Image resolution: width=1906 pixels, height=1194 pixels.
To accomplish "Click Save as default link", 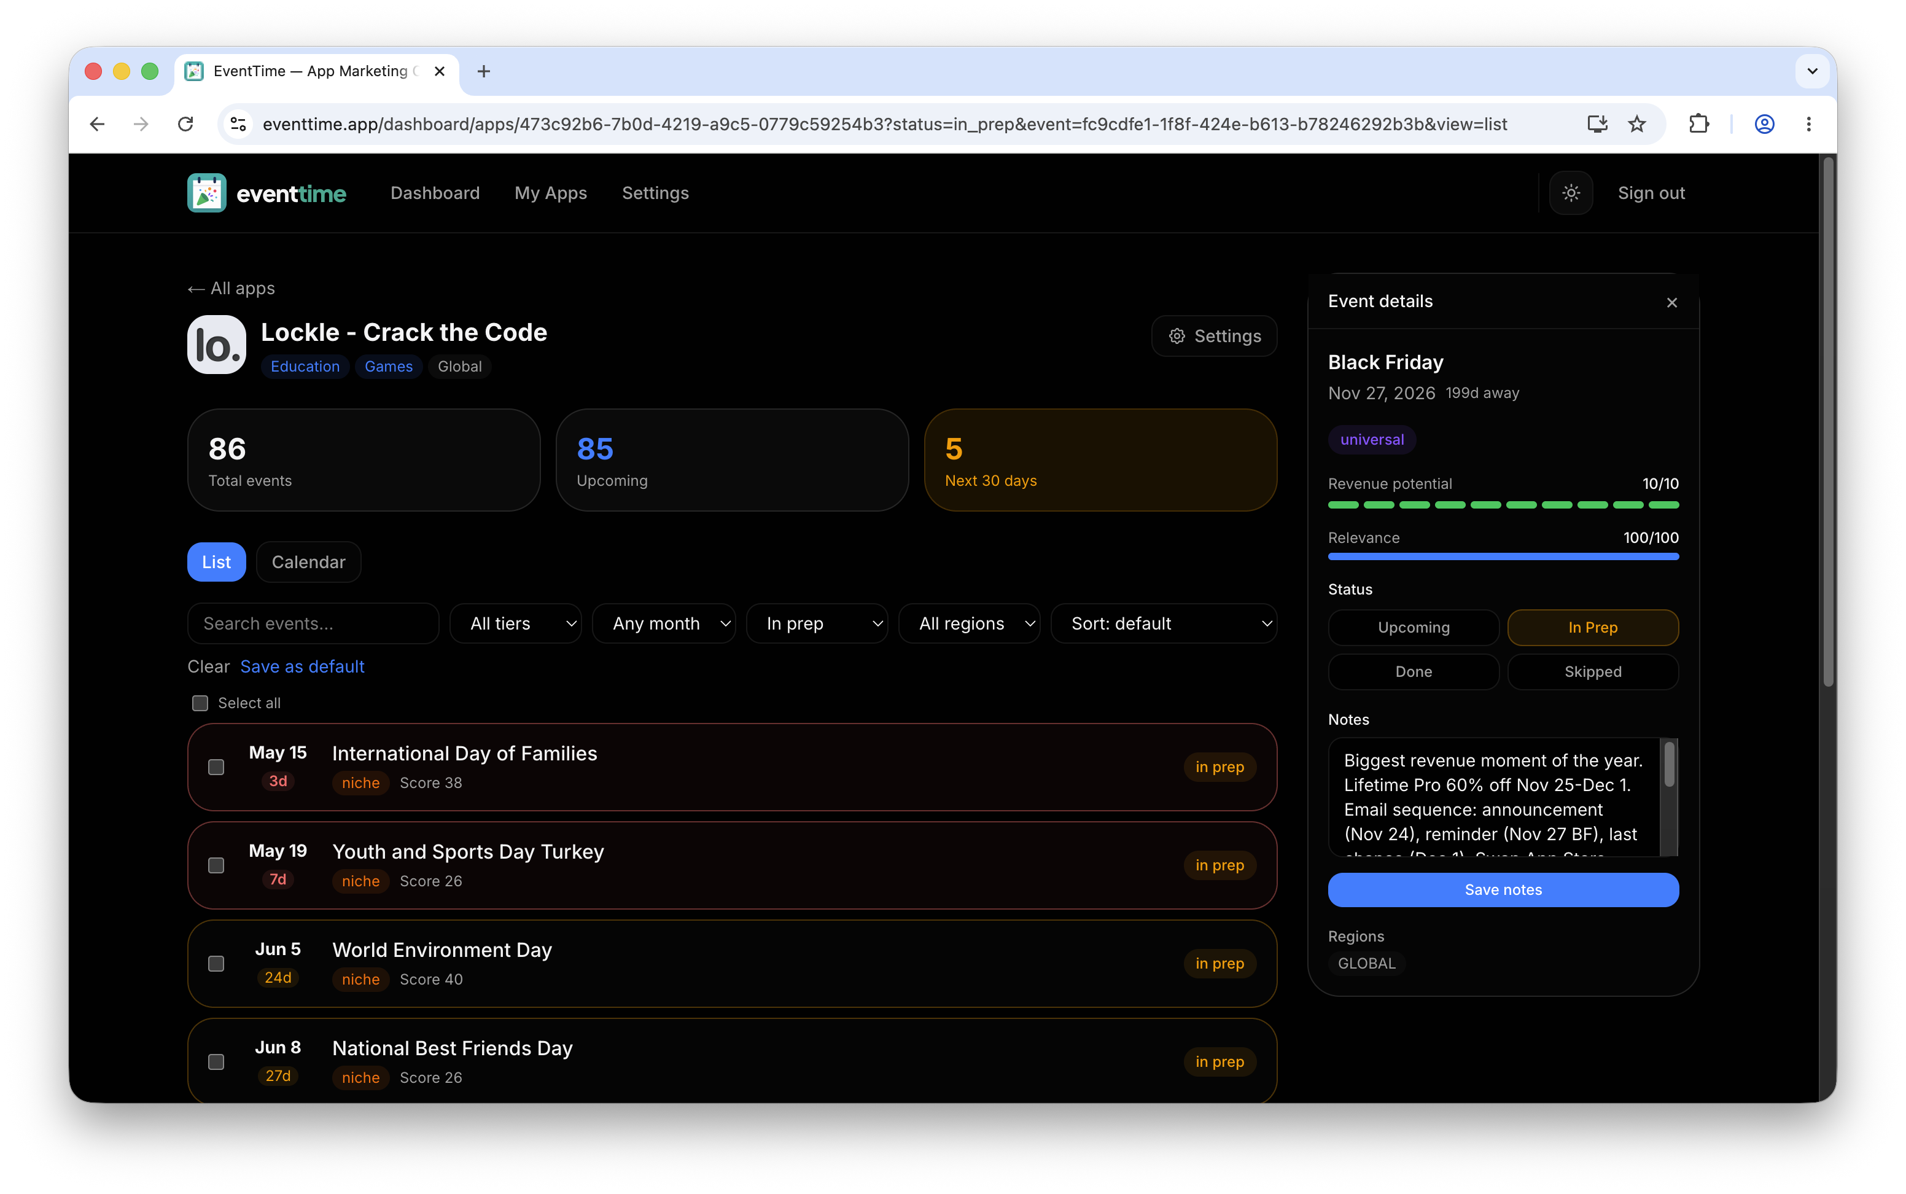I will 302,666.
